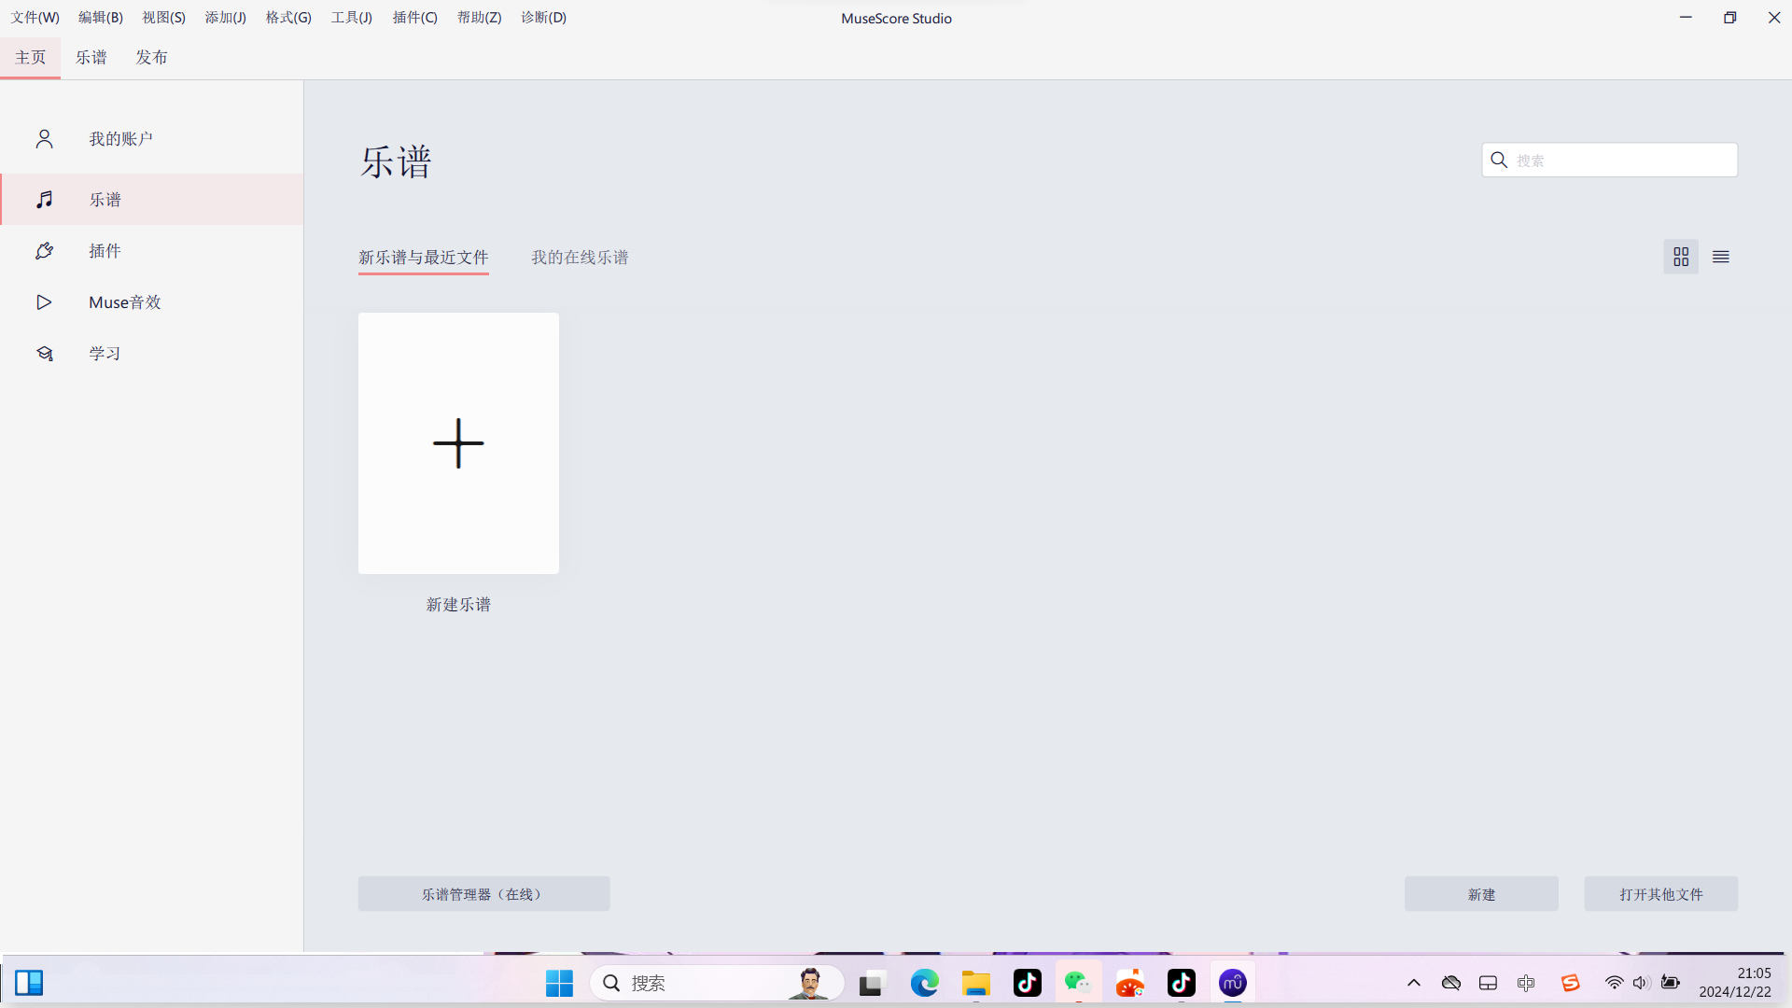Viewport: 1792px width, 1008px height.
Task: Select the music note 乐谱 sidebar icon
Action: click(44, 200)
